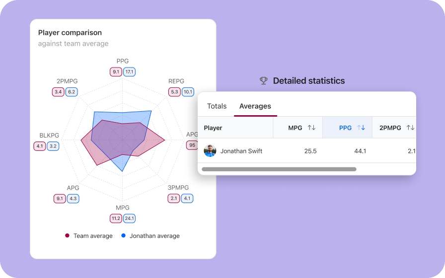Select the 10.1 REPG Jonathan badge
Viewport: 445px width, 278px height.
pyautogui.click(x=188, y=92)
